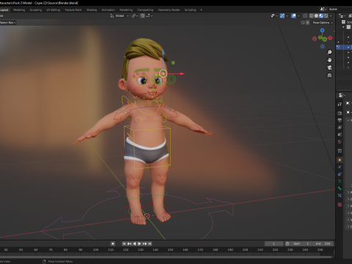Click the current frame number field
The height and width of the screenshot is (264, 352).
pyautogui.click(x=274, y=243)
